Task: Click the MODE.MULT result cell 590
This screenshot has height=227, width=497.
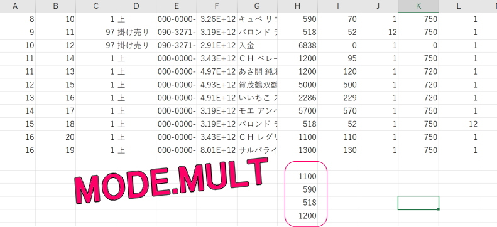Action: (297, 190)
